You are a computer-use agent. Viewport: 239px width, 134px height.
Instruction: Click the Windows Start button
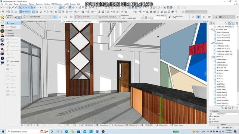tap(3, 131)
